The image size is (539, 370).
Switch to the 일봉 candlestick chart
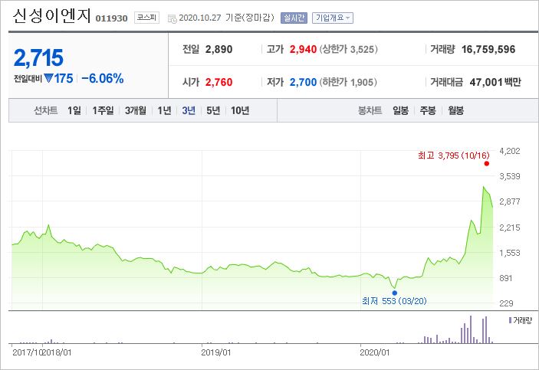coord(400,110)
